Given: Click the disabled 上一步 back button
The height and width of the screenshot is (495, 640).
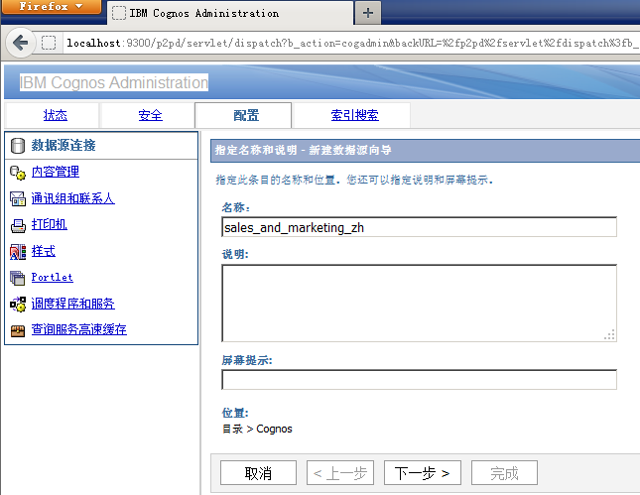Looking at the screenshot, I should (340, 473).
